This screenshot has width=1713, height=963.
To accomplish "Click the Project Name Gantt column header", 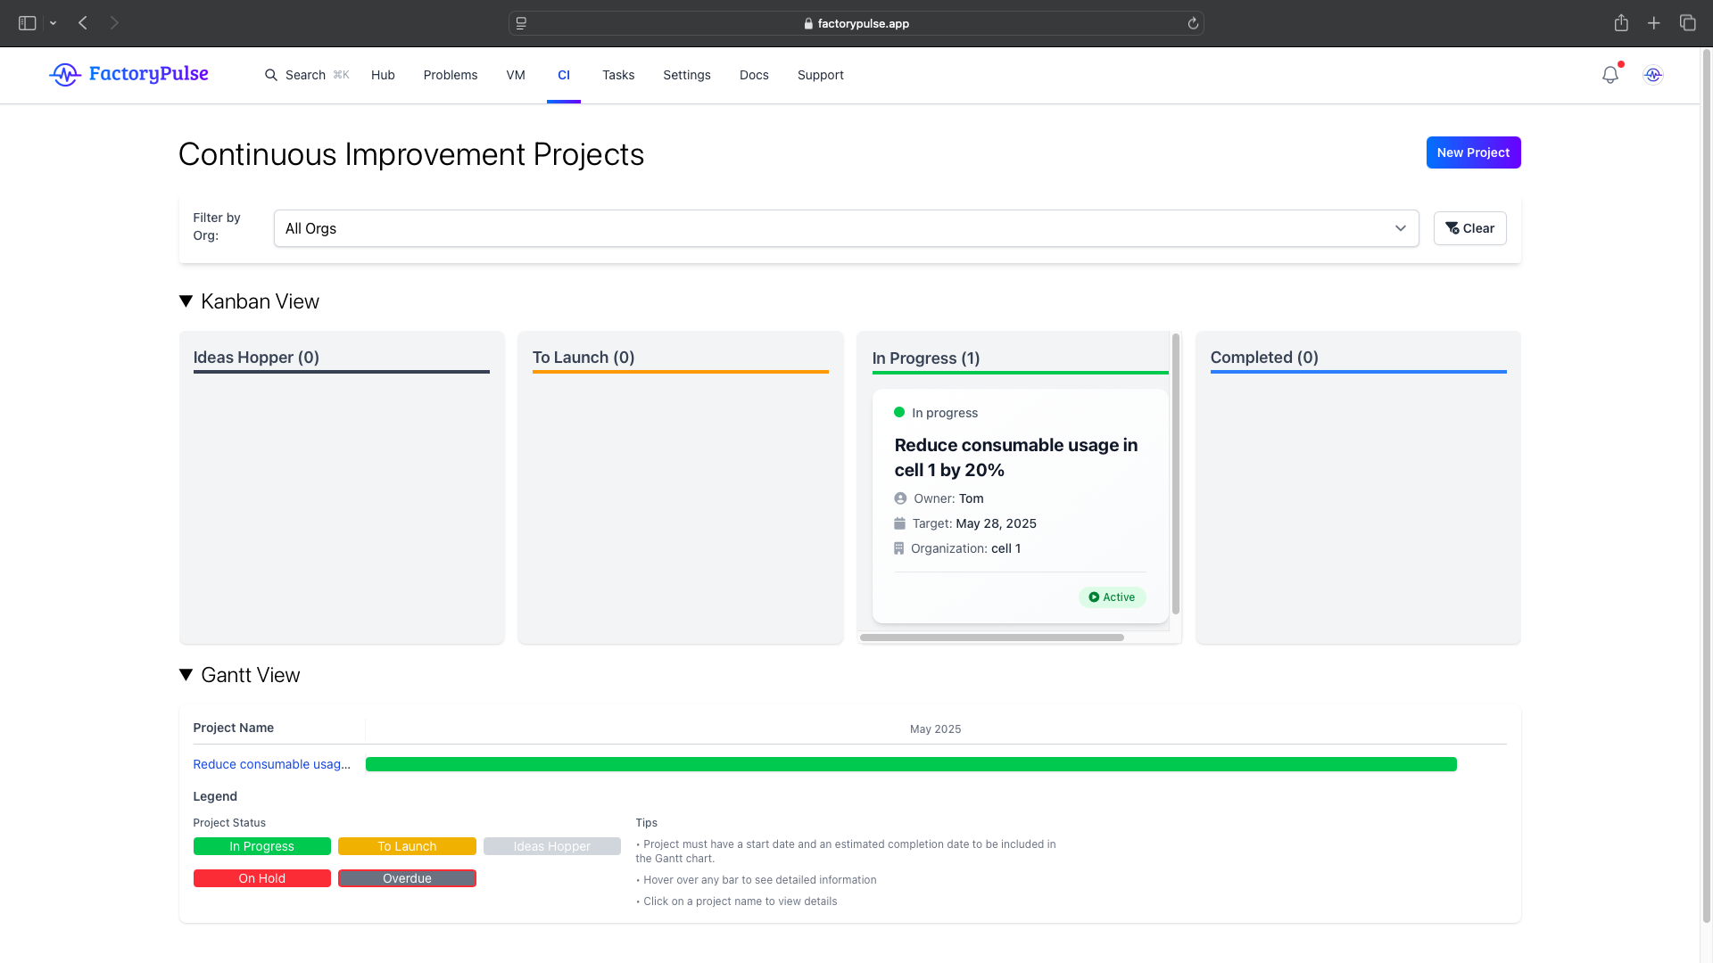I will 233,728.
